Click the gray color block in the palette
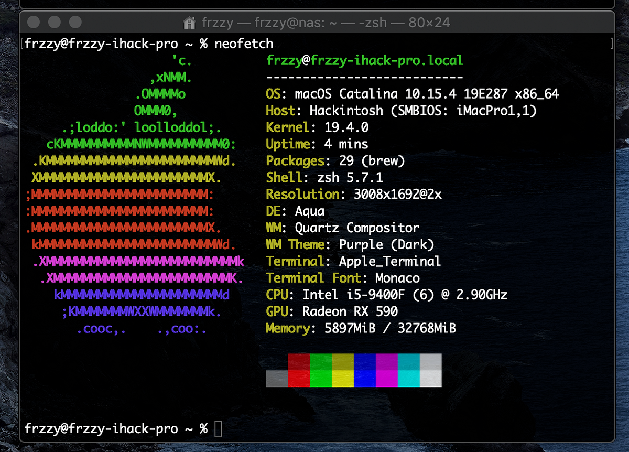This screenshot has width=629, height=452. [277, 379]
